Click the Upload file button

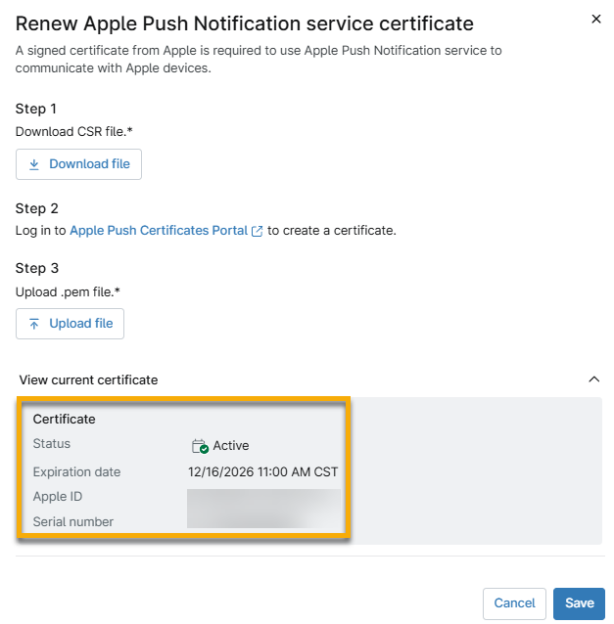click(70, 324)
